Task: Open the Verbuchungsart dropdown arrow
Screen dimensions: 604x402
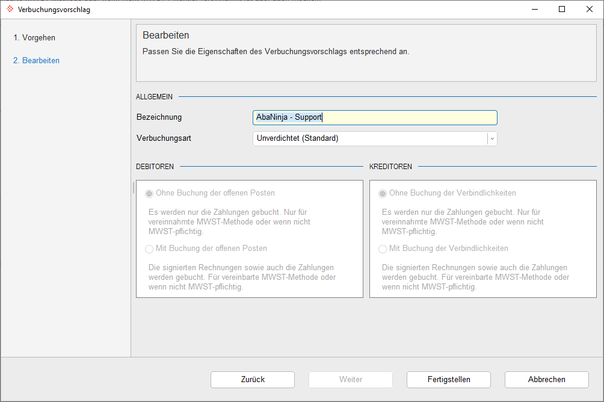Action: click(492, 139)
